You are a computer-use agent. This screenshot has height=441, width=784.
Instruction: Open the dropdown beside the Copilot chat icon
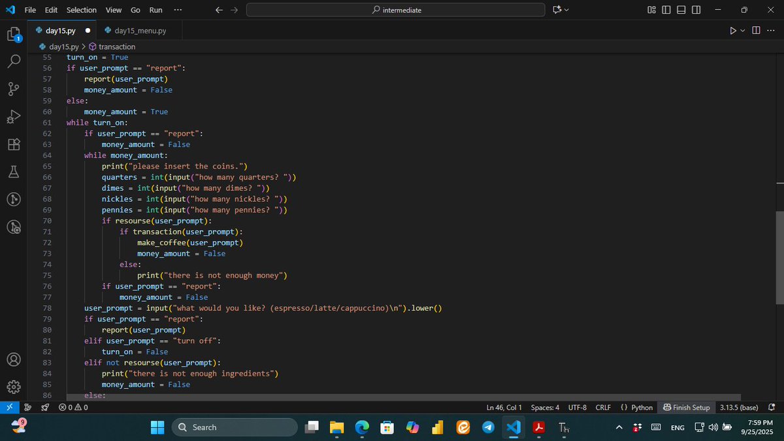(566, 10)
